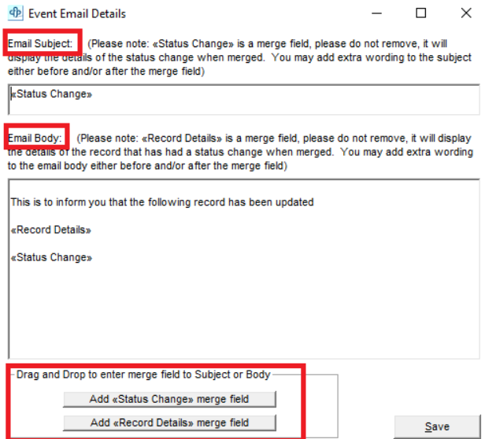
Task: Click the Add «Status Change» merge field button
Action: [x=169, y=399]
